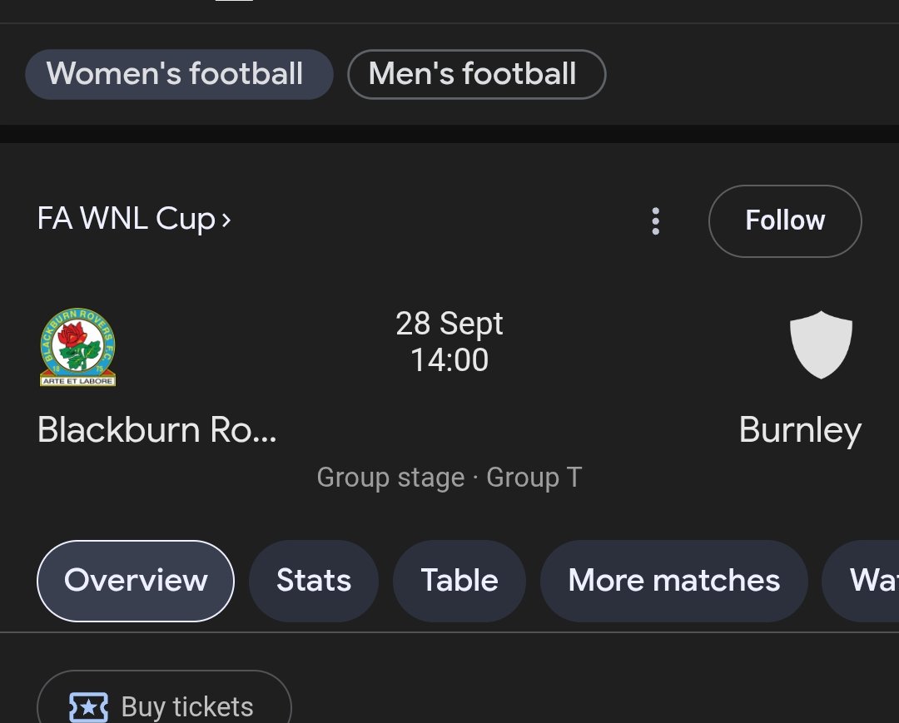The width and height of the screenshot is (899, 723).
Task: Expand the chevron next to FA WNL Cup
Action: click(x=226, y=220)
